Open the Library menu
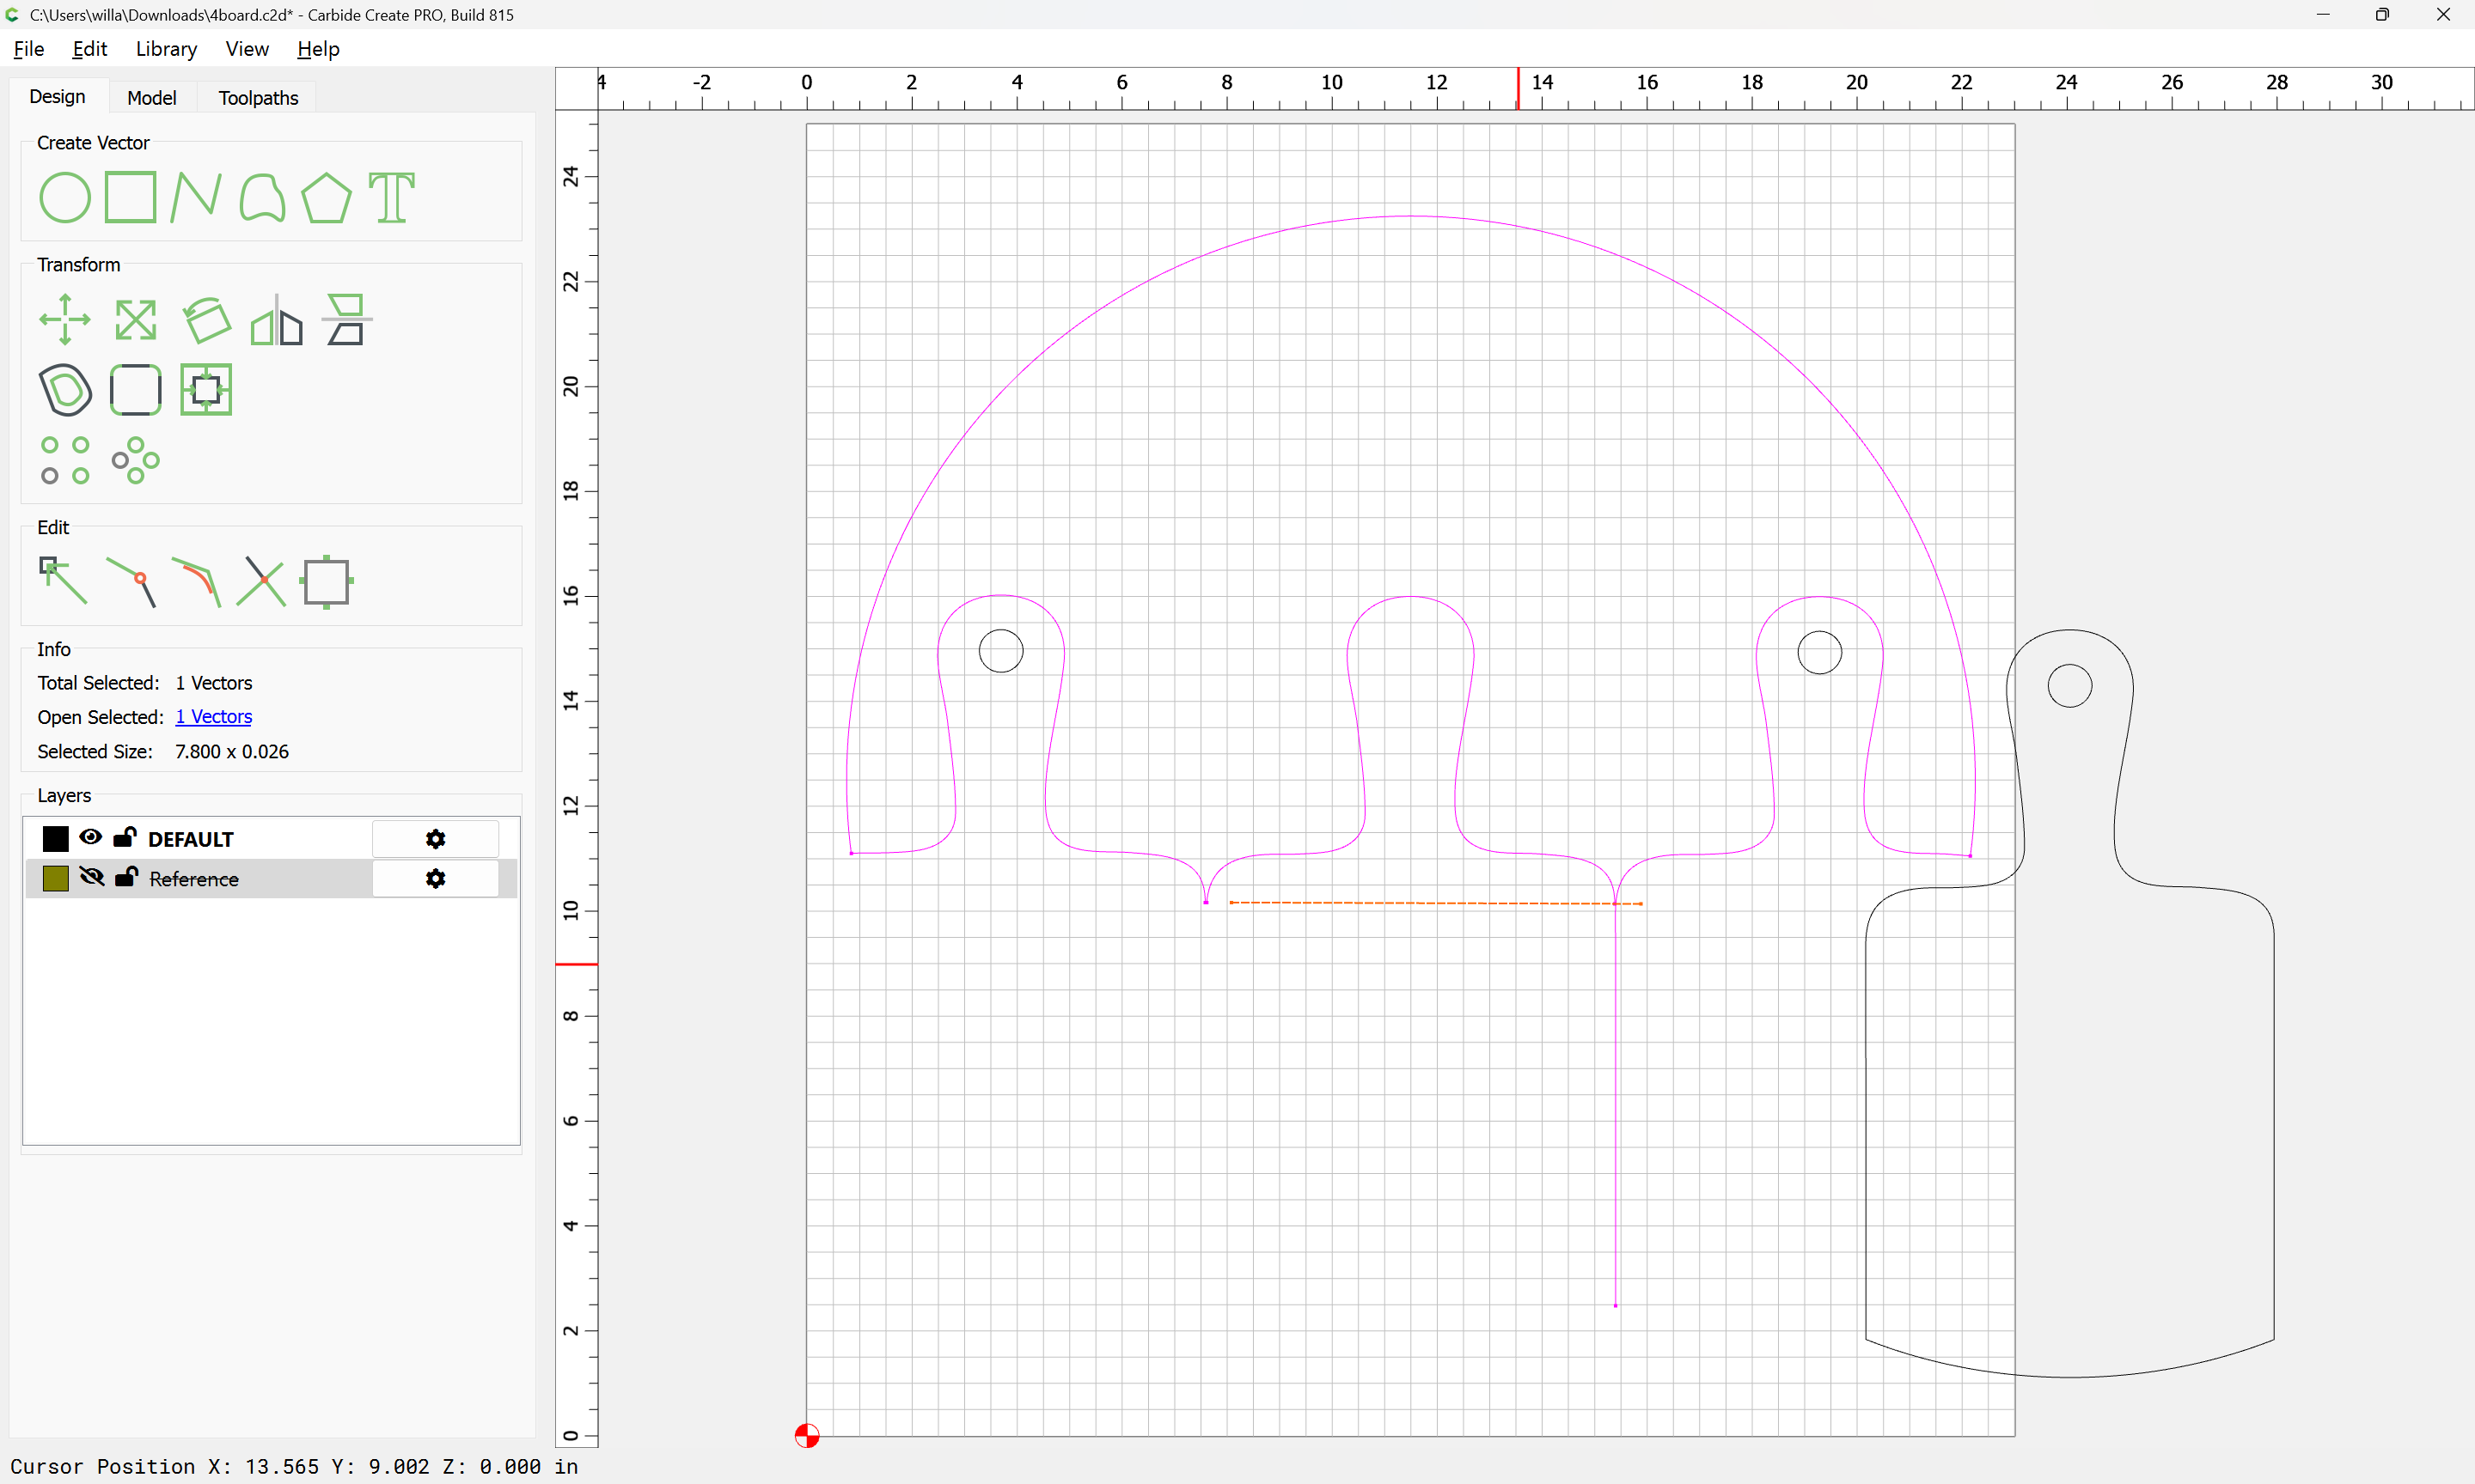Image resolution: width=2475 pixels, height=1484 pixels. [x=166, y=49]
